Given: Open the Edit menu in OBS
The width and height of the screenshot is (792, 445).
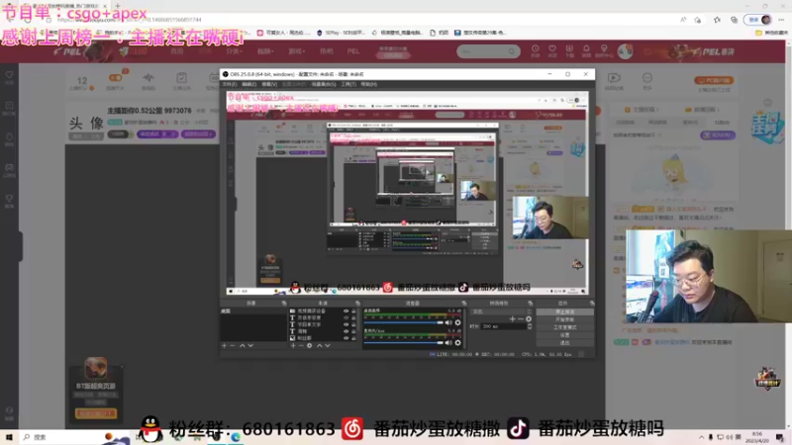Looking at the screenshot, I should click(x=249, y=84).
